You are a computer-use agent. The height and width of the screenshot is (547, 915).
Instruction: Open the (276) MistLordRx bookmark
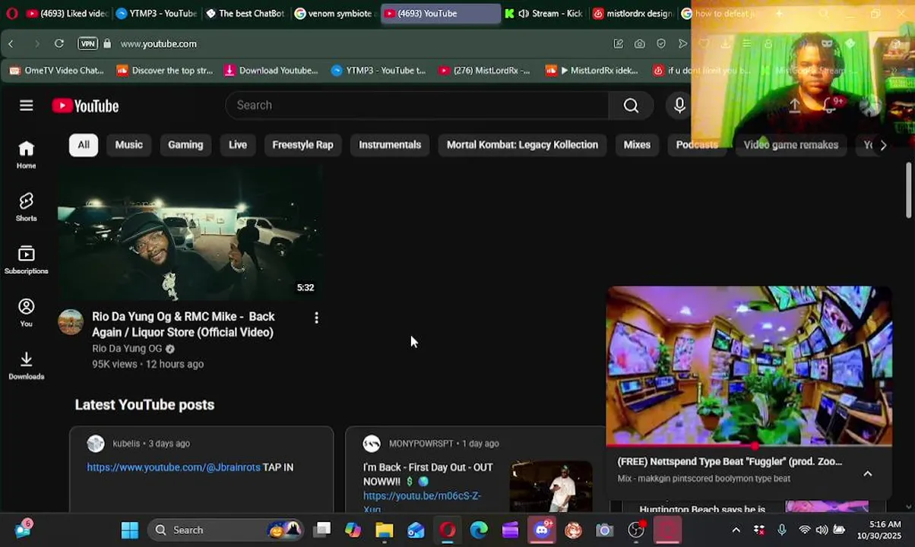485,70
